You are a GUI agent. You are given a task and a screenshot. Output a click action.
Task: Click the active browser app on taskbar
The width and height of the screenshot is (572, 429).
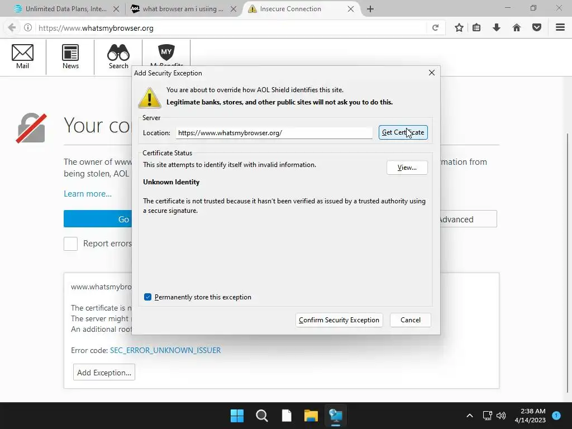336,416
